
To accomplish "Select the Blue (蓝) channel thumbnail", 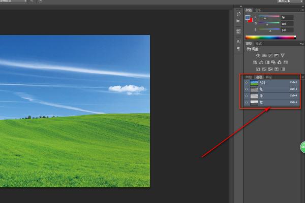I will point(254,103).
